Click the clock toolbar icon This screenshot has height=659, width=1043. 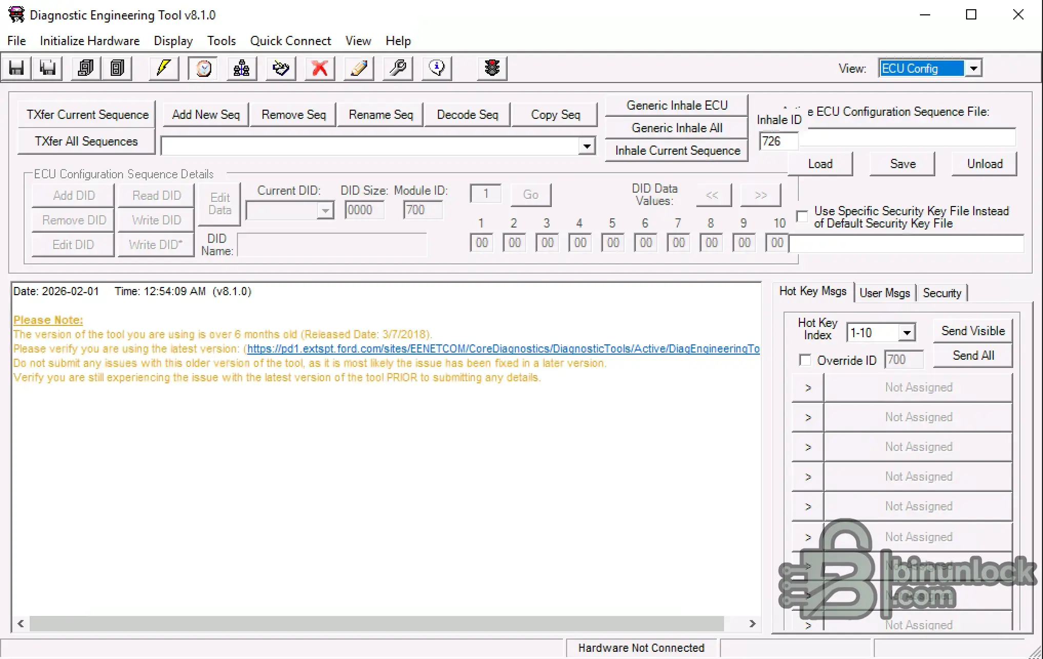click(x=204, y=68)
